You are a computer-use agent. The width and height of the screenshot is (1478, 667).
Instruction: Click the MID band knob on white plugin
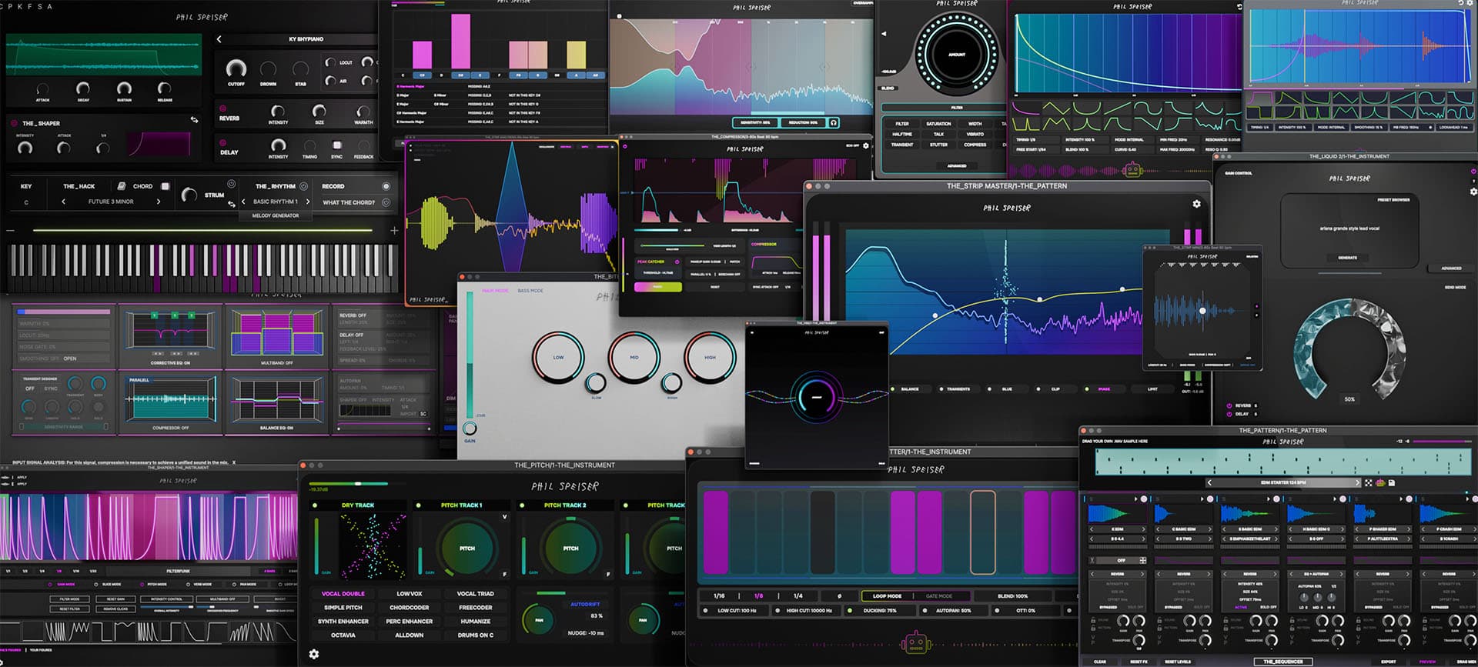click(634, 357)
